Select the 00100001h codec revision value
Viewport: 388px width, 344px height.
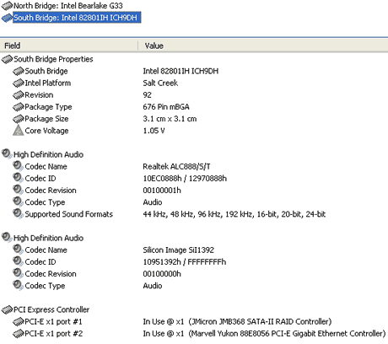pos(162,191)
